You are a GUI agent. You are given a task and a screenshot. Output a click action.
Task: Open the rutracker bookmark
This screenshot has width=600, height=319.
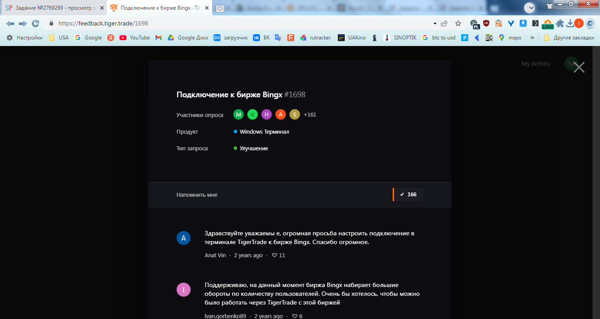click(315, 38)
